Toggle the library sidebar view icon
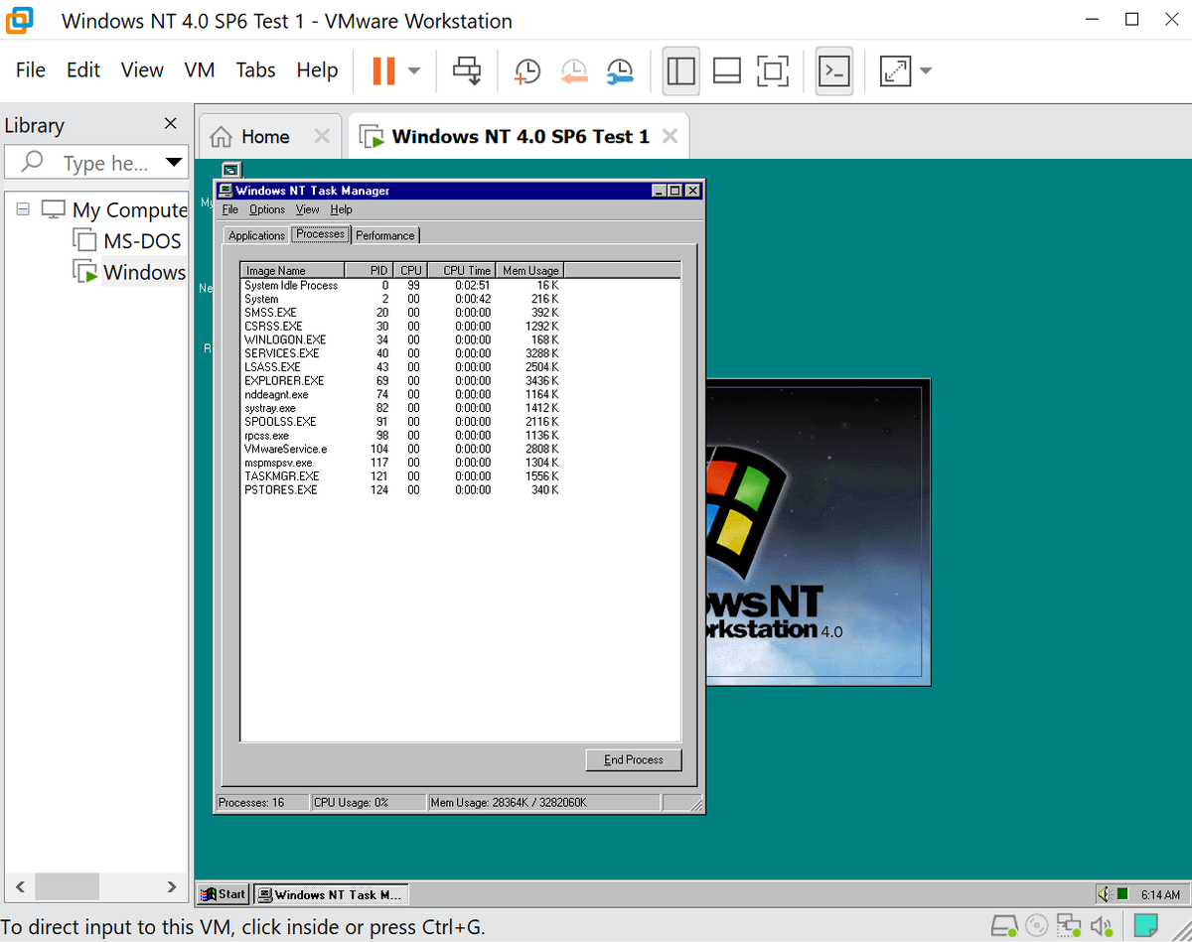The image size is (1192, 942). pos(680,70)
